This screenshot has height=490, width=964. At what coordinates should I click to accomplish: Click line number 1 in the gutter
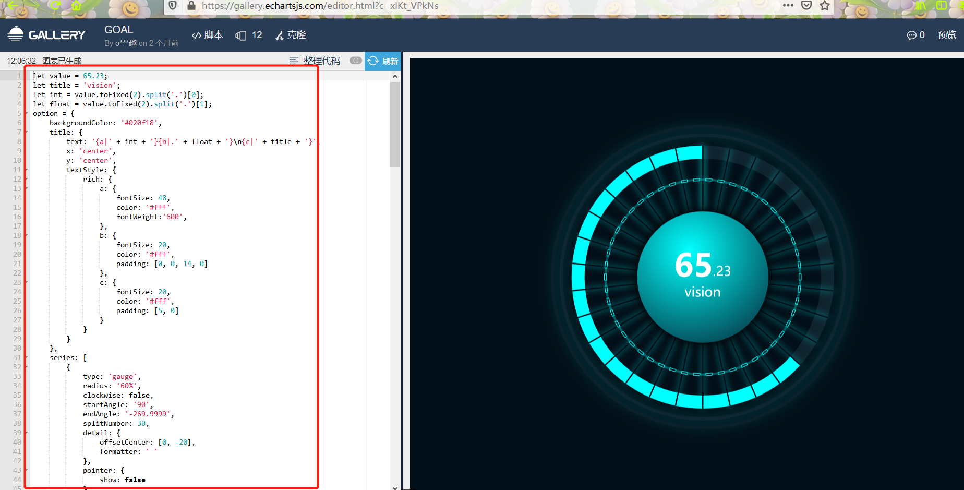click(x=19, y=76)
